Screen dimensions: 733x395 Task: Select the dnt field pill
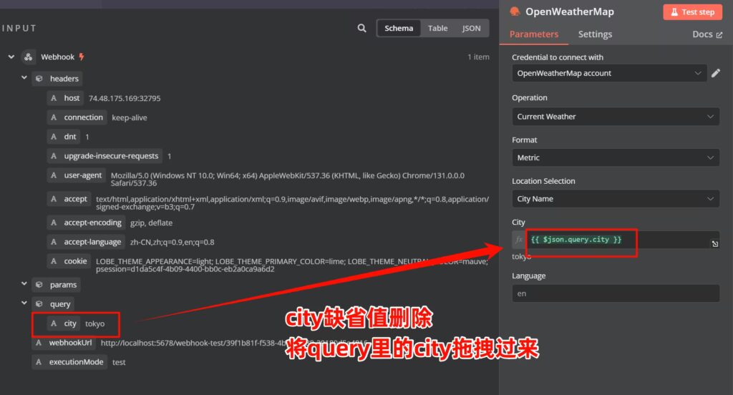(64, 137)
